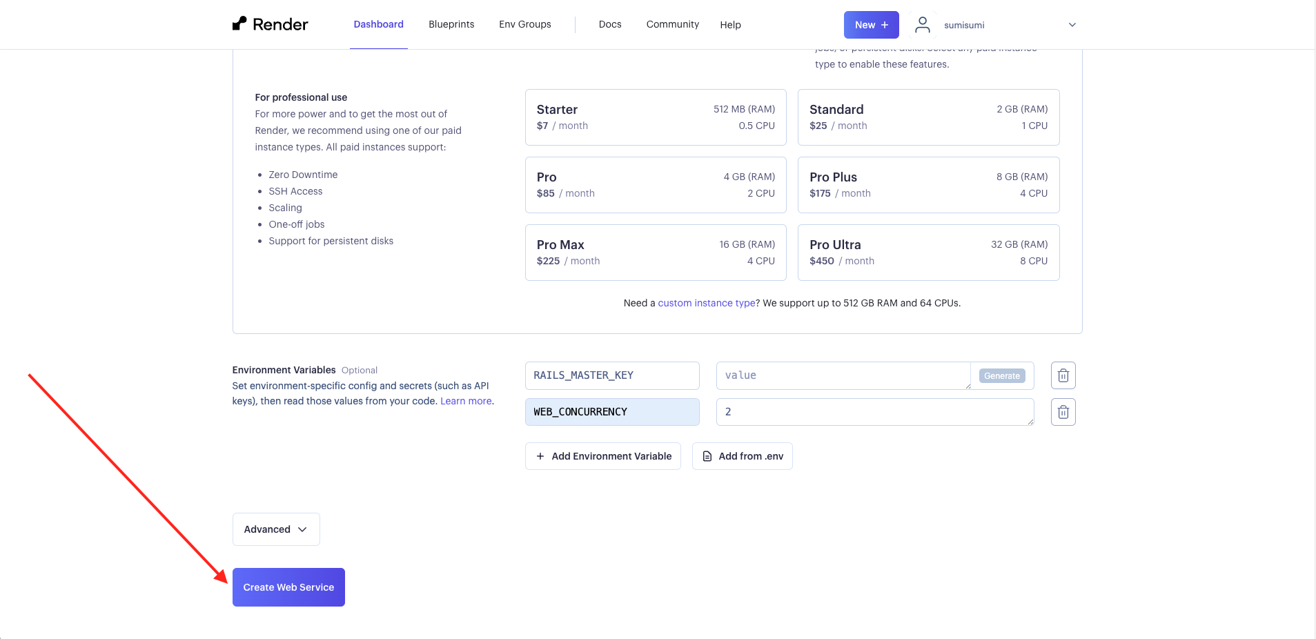Click the WEB_CONCURRENCY value field containing 2
This screenshot has height=639, width=1316.
875,412
